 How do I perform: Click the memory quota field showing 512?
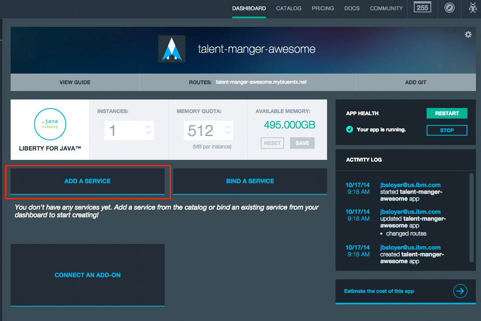pos(208,130)
